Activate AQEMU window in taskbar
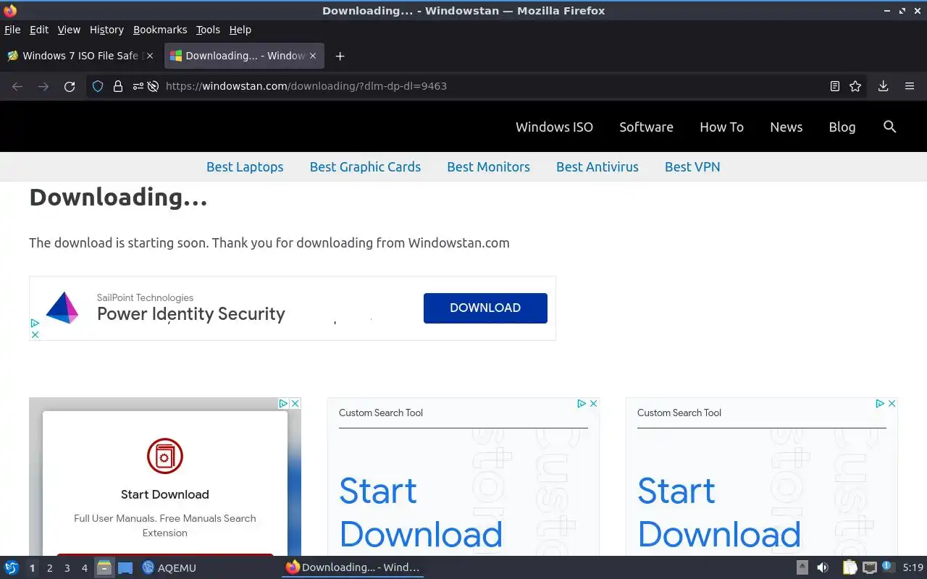The height and width of the screenshot is (579, 927). (x=169, y=568)
